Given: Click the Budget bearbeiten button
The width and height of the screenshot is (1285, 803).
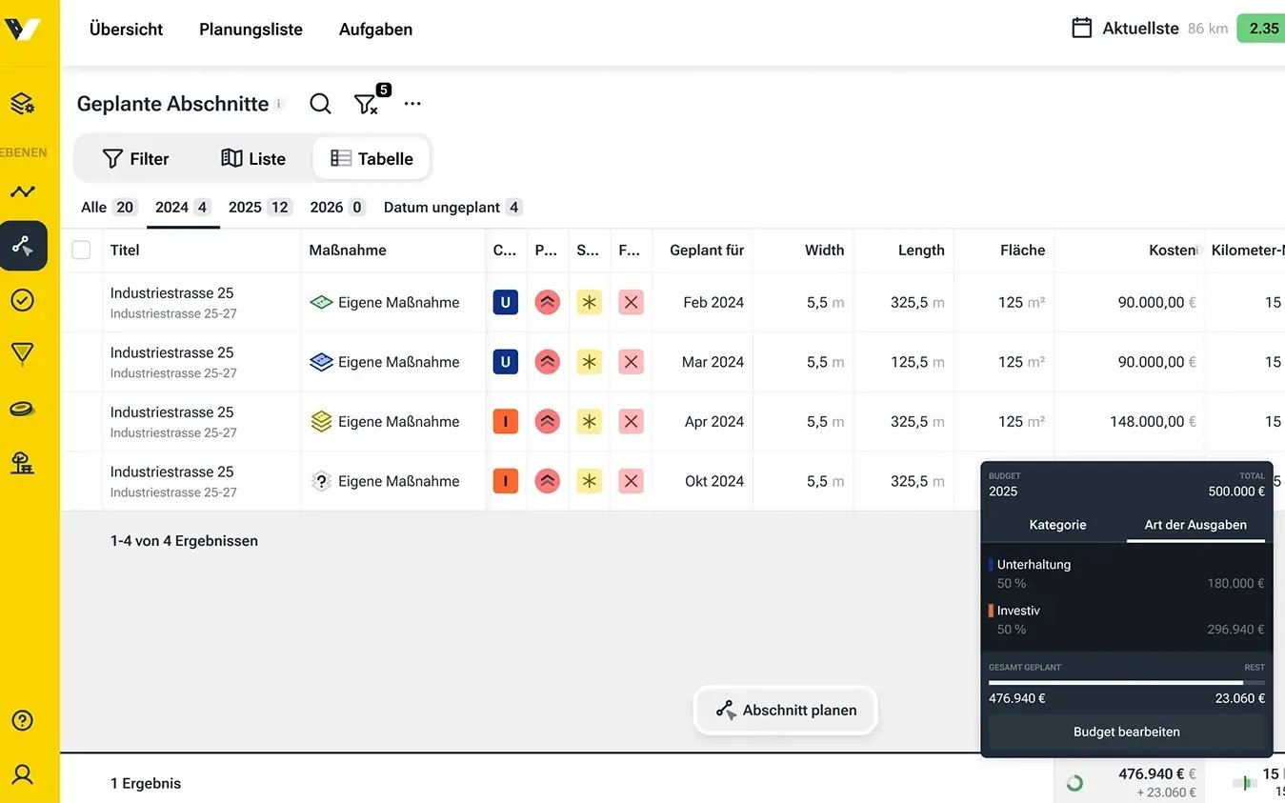Looking at the screenshot, I should click(1127, 732).
